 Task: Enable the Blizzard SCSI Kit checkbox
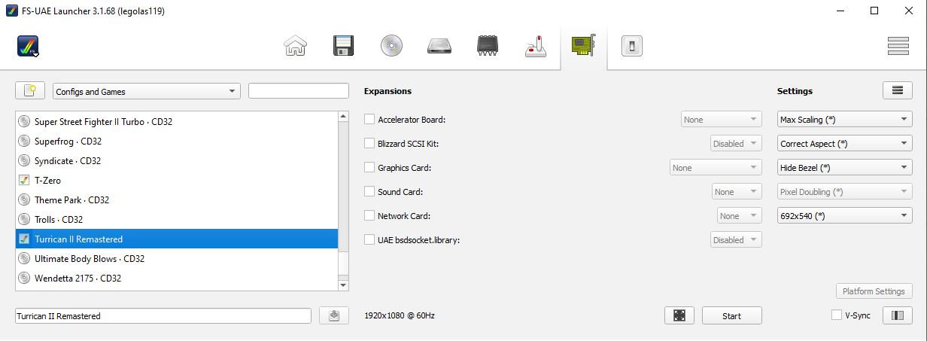(369, 143)
